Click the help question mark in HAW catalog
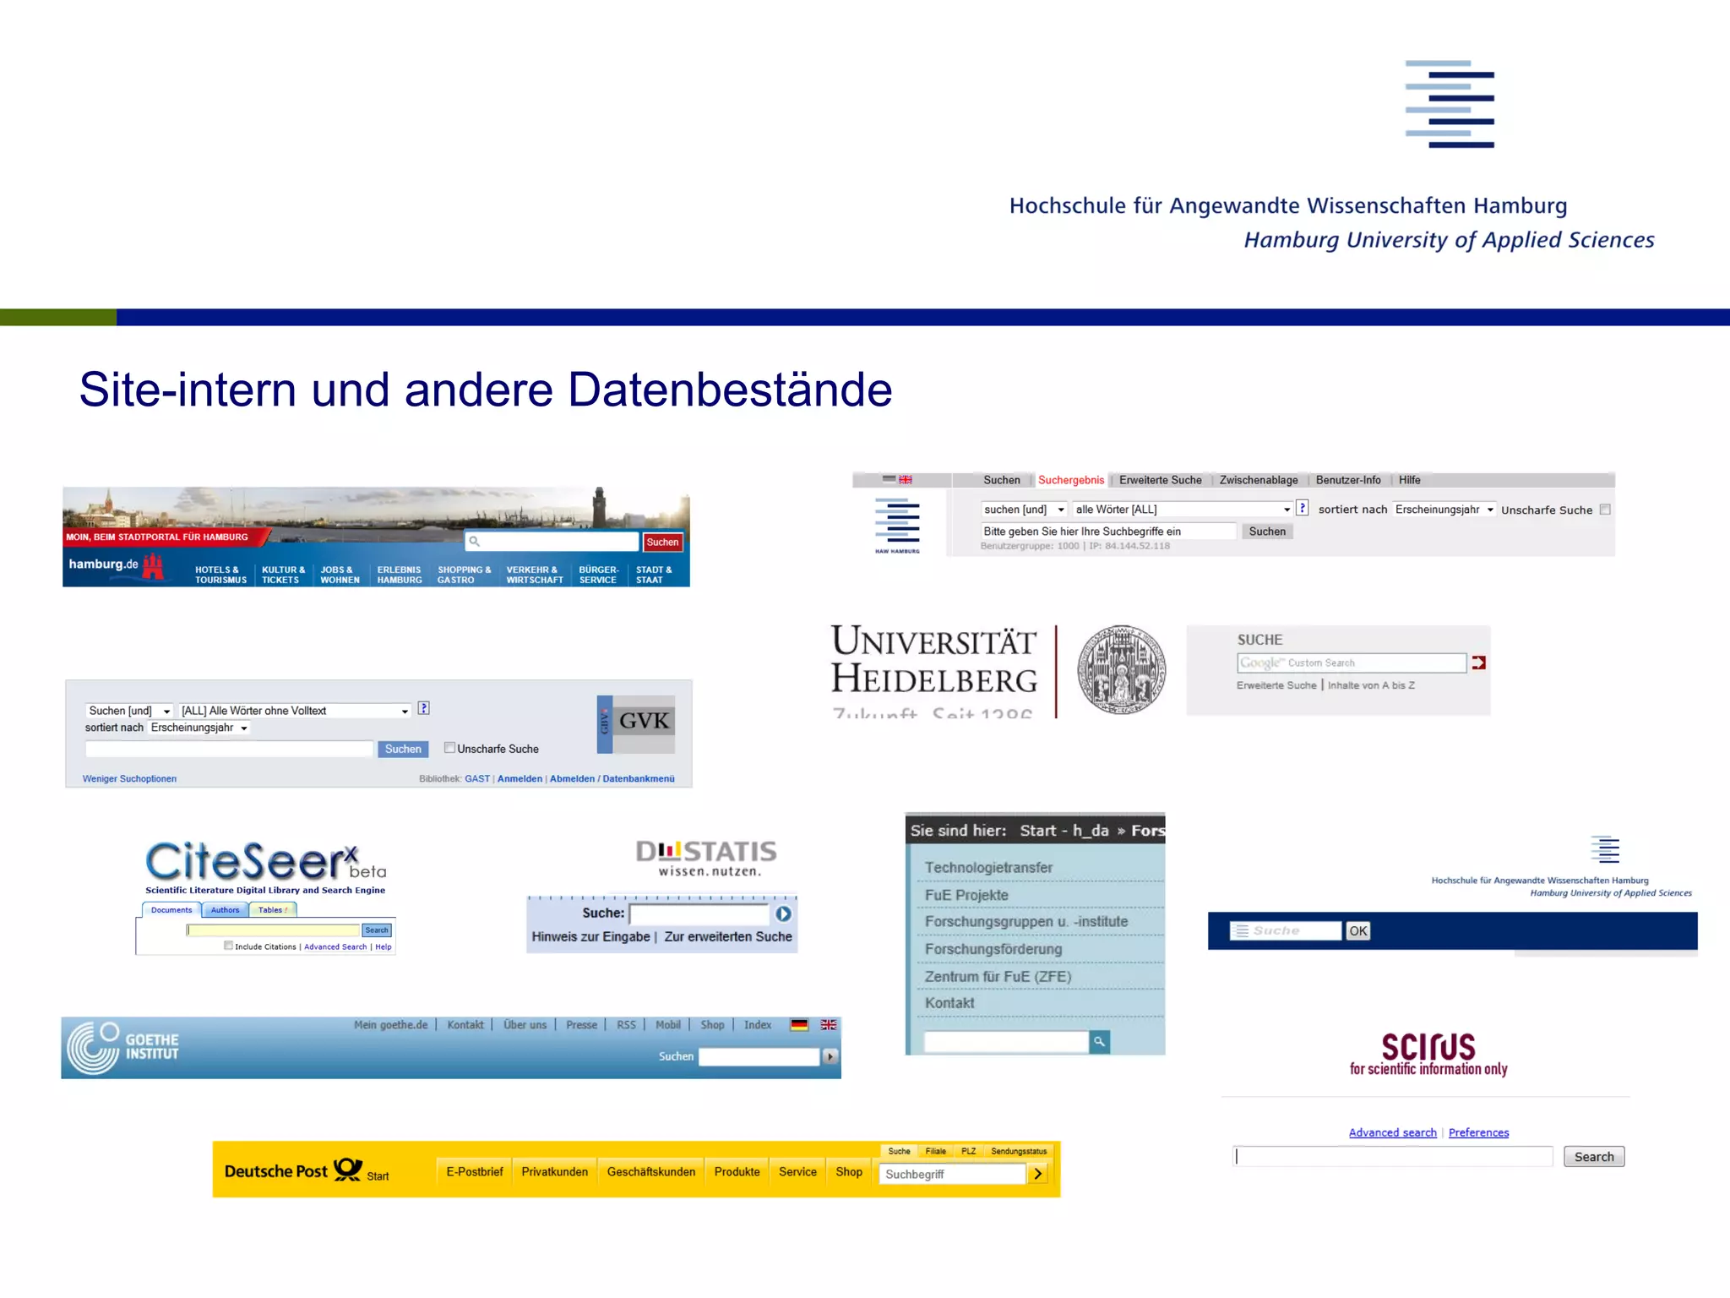 (x=1303, y=508)
